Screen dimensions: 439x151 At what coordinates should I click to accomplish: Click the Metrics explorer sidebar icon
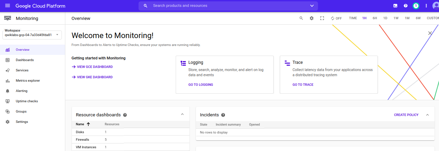pos(8,81)
